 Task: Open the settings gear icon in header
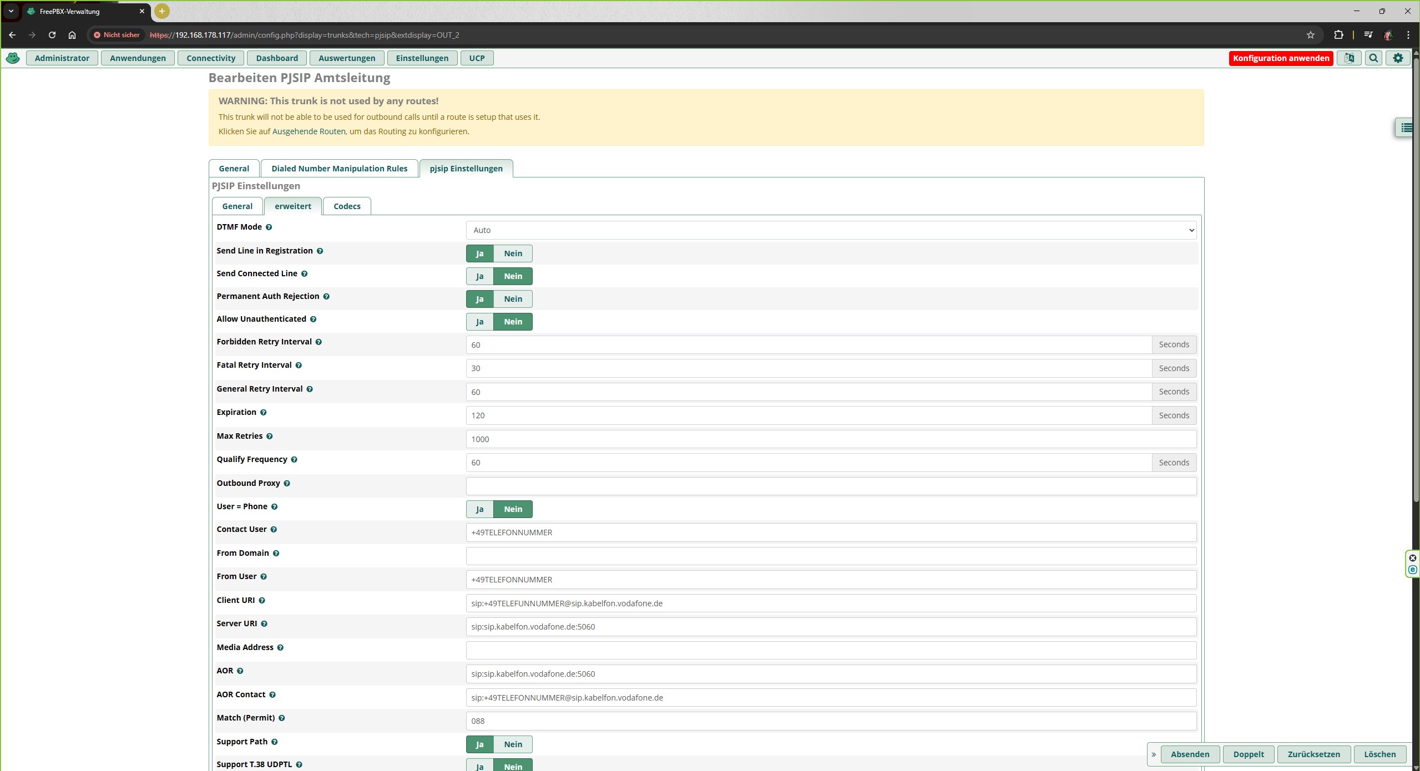tap(1398, 58)
